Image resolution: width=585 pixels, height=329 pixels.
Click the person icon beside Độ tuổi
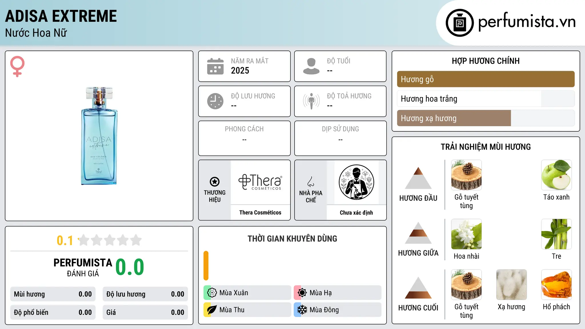point(311,66)
